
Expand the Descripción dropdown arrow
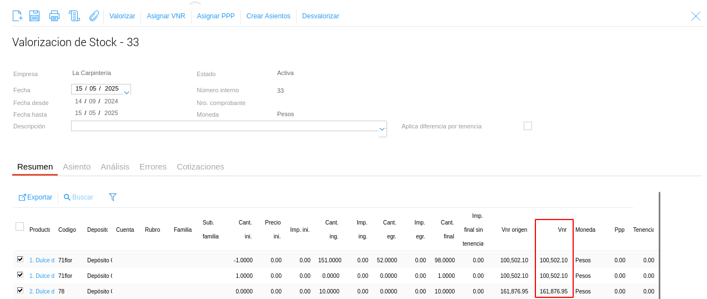pos(382,129)
